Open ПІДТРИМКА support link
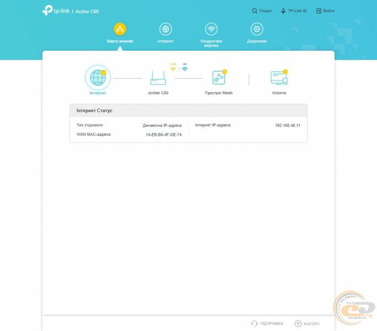 pos(267,323)
